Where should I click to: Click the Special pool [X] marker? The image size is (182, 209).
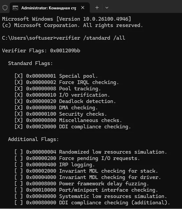pyautogui.click(x=19, y=76)
